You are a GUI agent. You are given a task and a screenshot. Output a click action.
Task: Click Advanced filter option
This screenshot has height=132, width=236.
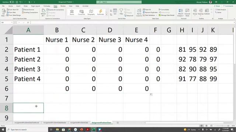pos(129,15)
